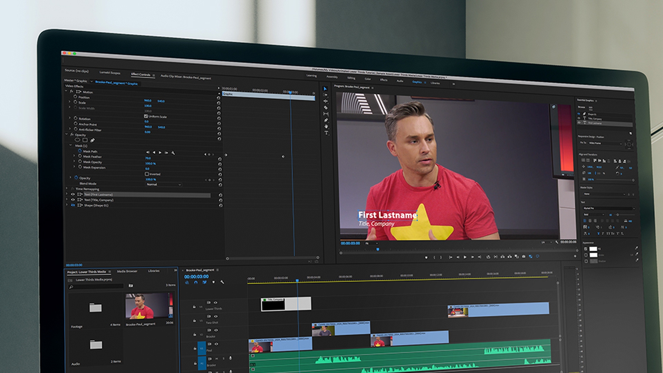Collapse the Motion effect properties
The width and height of the screenshot is (663, 373).
[x=66, y=91]
